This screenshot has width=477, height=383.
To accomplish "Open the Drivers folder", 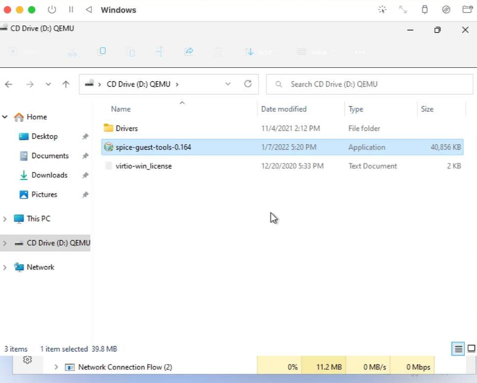I will pyautogui.click(x=282, y=128).
